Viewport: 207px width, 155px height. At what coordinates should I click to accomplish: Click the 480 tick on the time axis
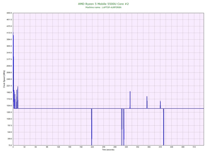pyautogui.click(x=183, y=147)
